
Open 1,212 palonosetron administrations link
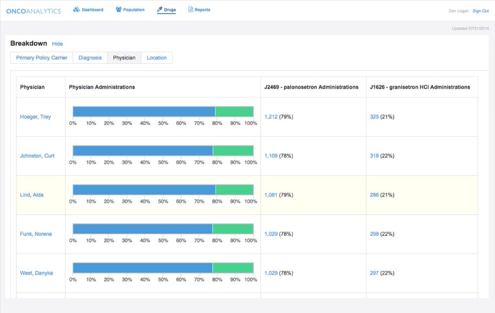(x=271, y=117)
